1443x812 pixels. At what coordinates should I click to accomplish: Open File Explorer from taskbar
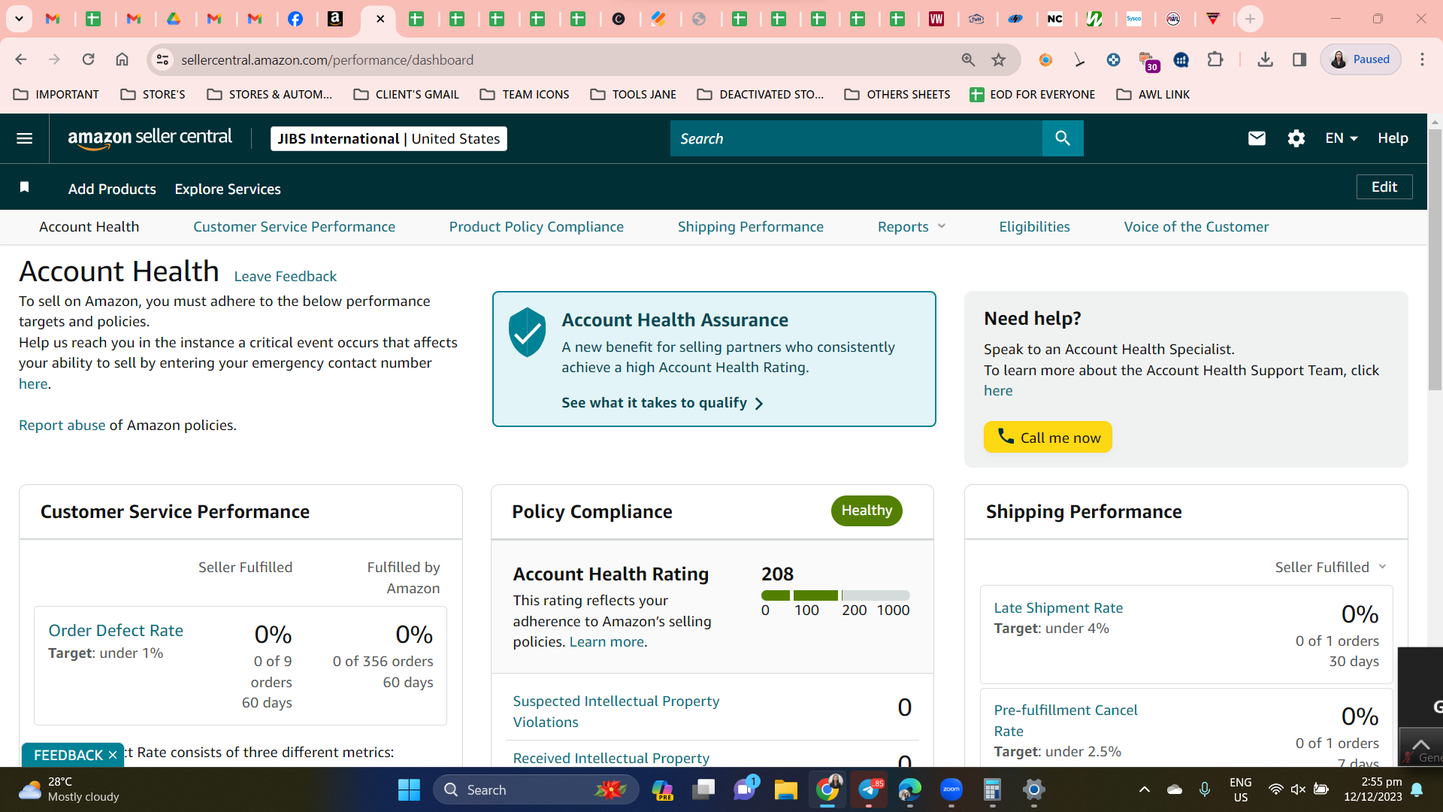(x=785, y=789)
